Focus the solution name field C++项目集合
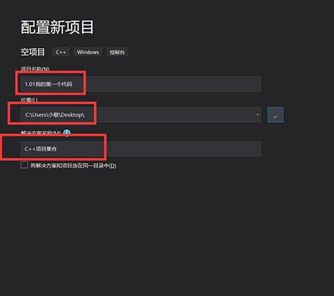Image resolution: width=334 pixels, height=296 pixels. tap(141, 148)
